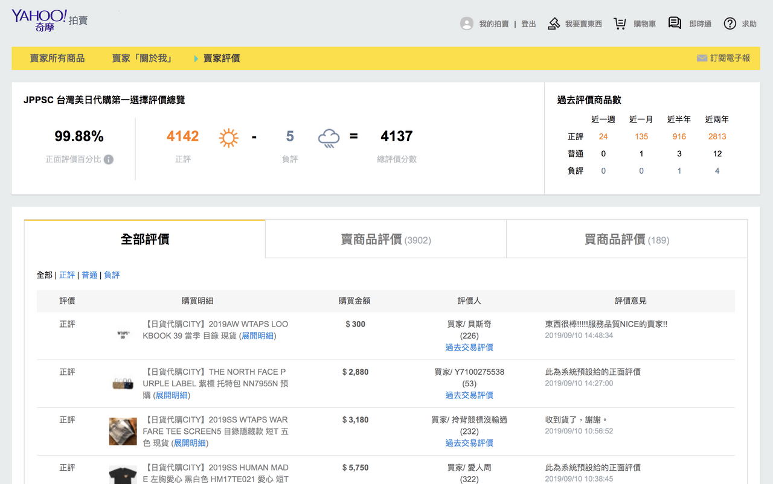Click the 近一週 positive count 24
This screenshot has width=773, height=484.
click(x=603, y=136)
